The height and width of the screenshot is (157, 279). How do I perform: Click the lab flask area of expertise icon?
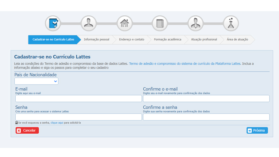231,23
